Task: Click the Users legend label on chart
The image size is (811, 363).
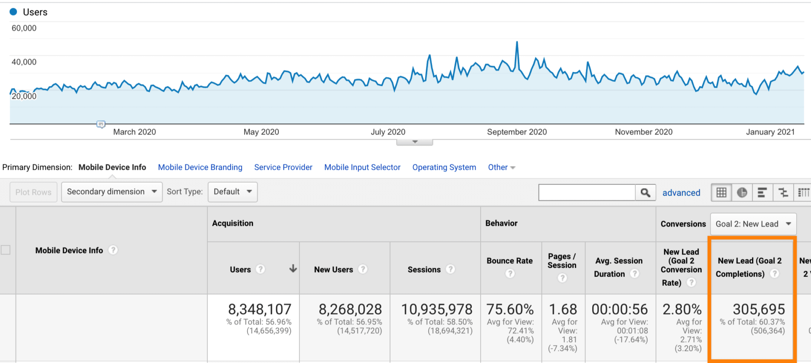Action: [35, 12]
